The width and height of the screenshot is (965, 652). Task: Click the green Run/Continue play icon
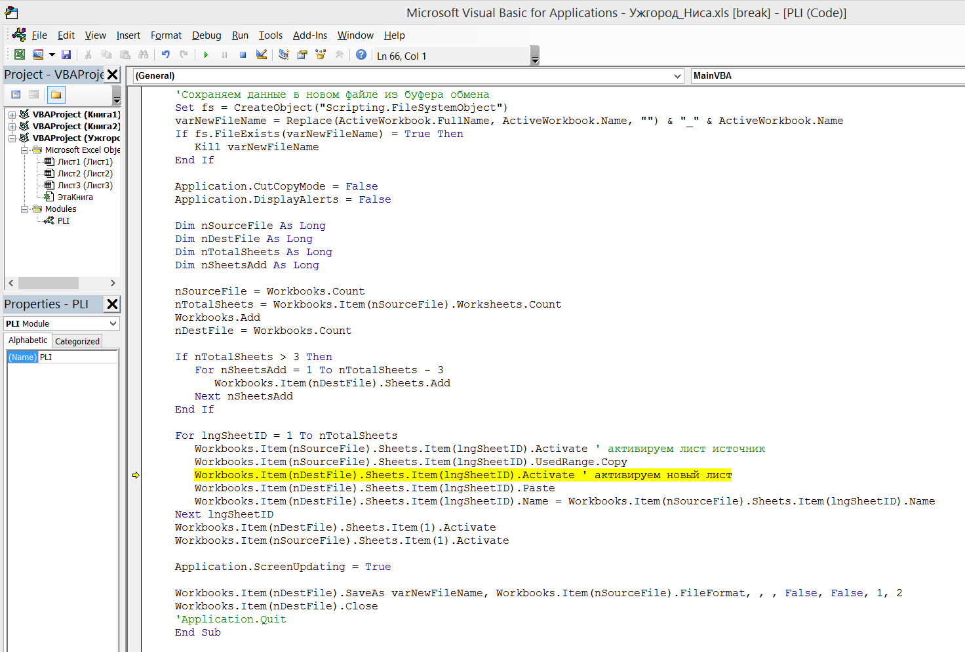pos(206,55)
